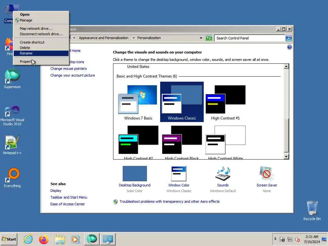Screen dimensions: 328x246
Task: Select the Windows Classic theme
Action: [x=182, y=102]
